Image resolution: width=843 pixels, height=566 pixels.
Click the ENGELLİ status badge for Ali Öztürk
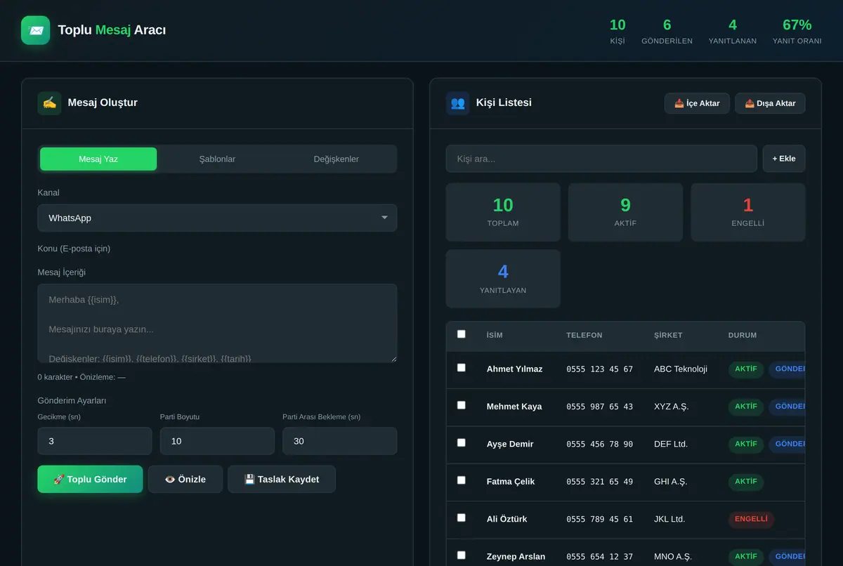click(752, 520)
